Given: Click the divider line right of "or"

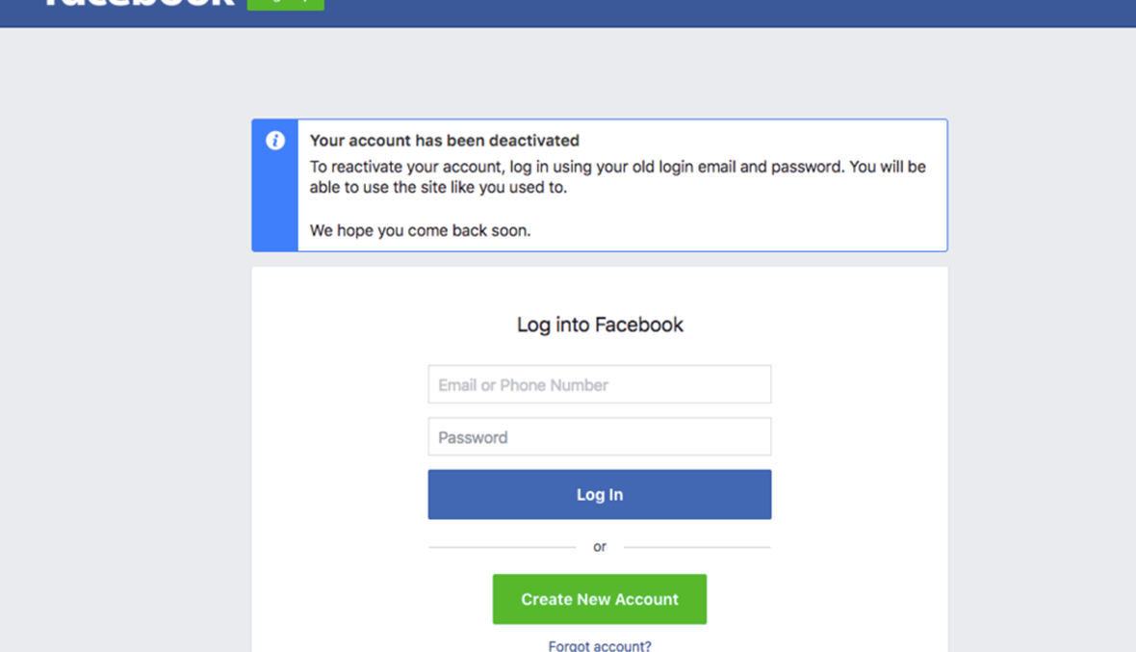Looking at the screenshot, I should click(x=697, y=547).
